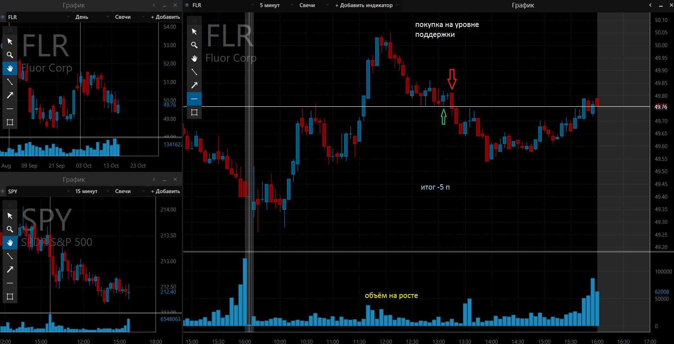Select the horizontal line tool in SPY chart
The image size is (674, 344).
(10, 283)
